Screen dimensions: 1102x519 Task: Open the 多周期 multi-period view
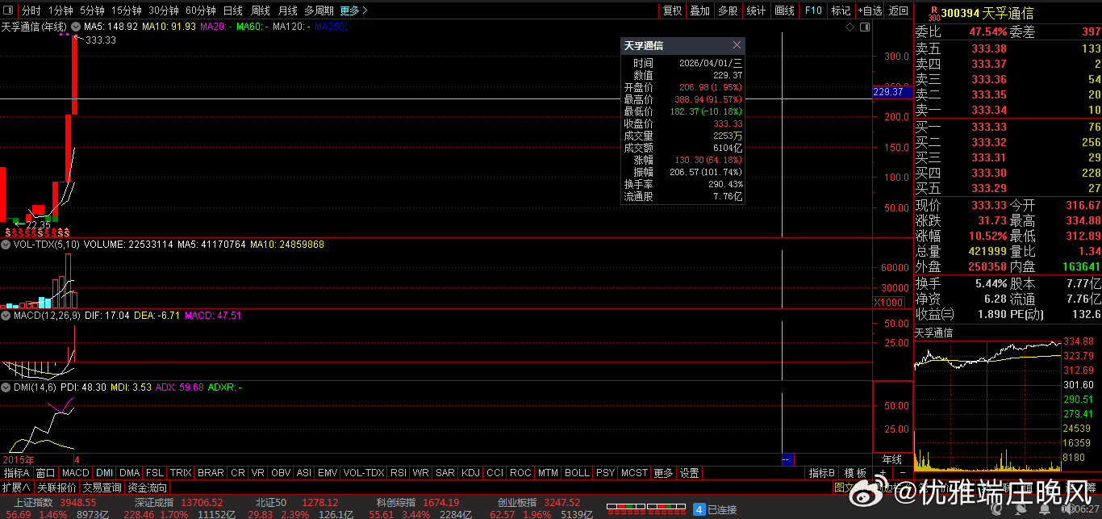pos(319,10)
